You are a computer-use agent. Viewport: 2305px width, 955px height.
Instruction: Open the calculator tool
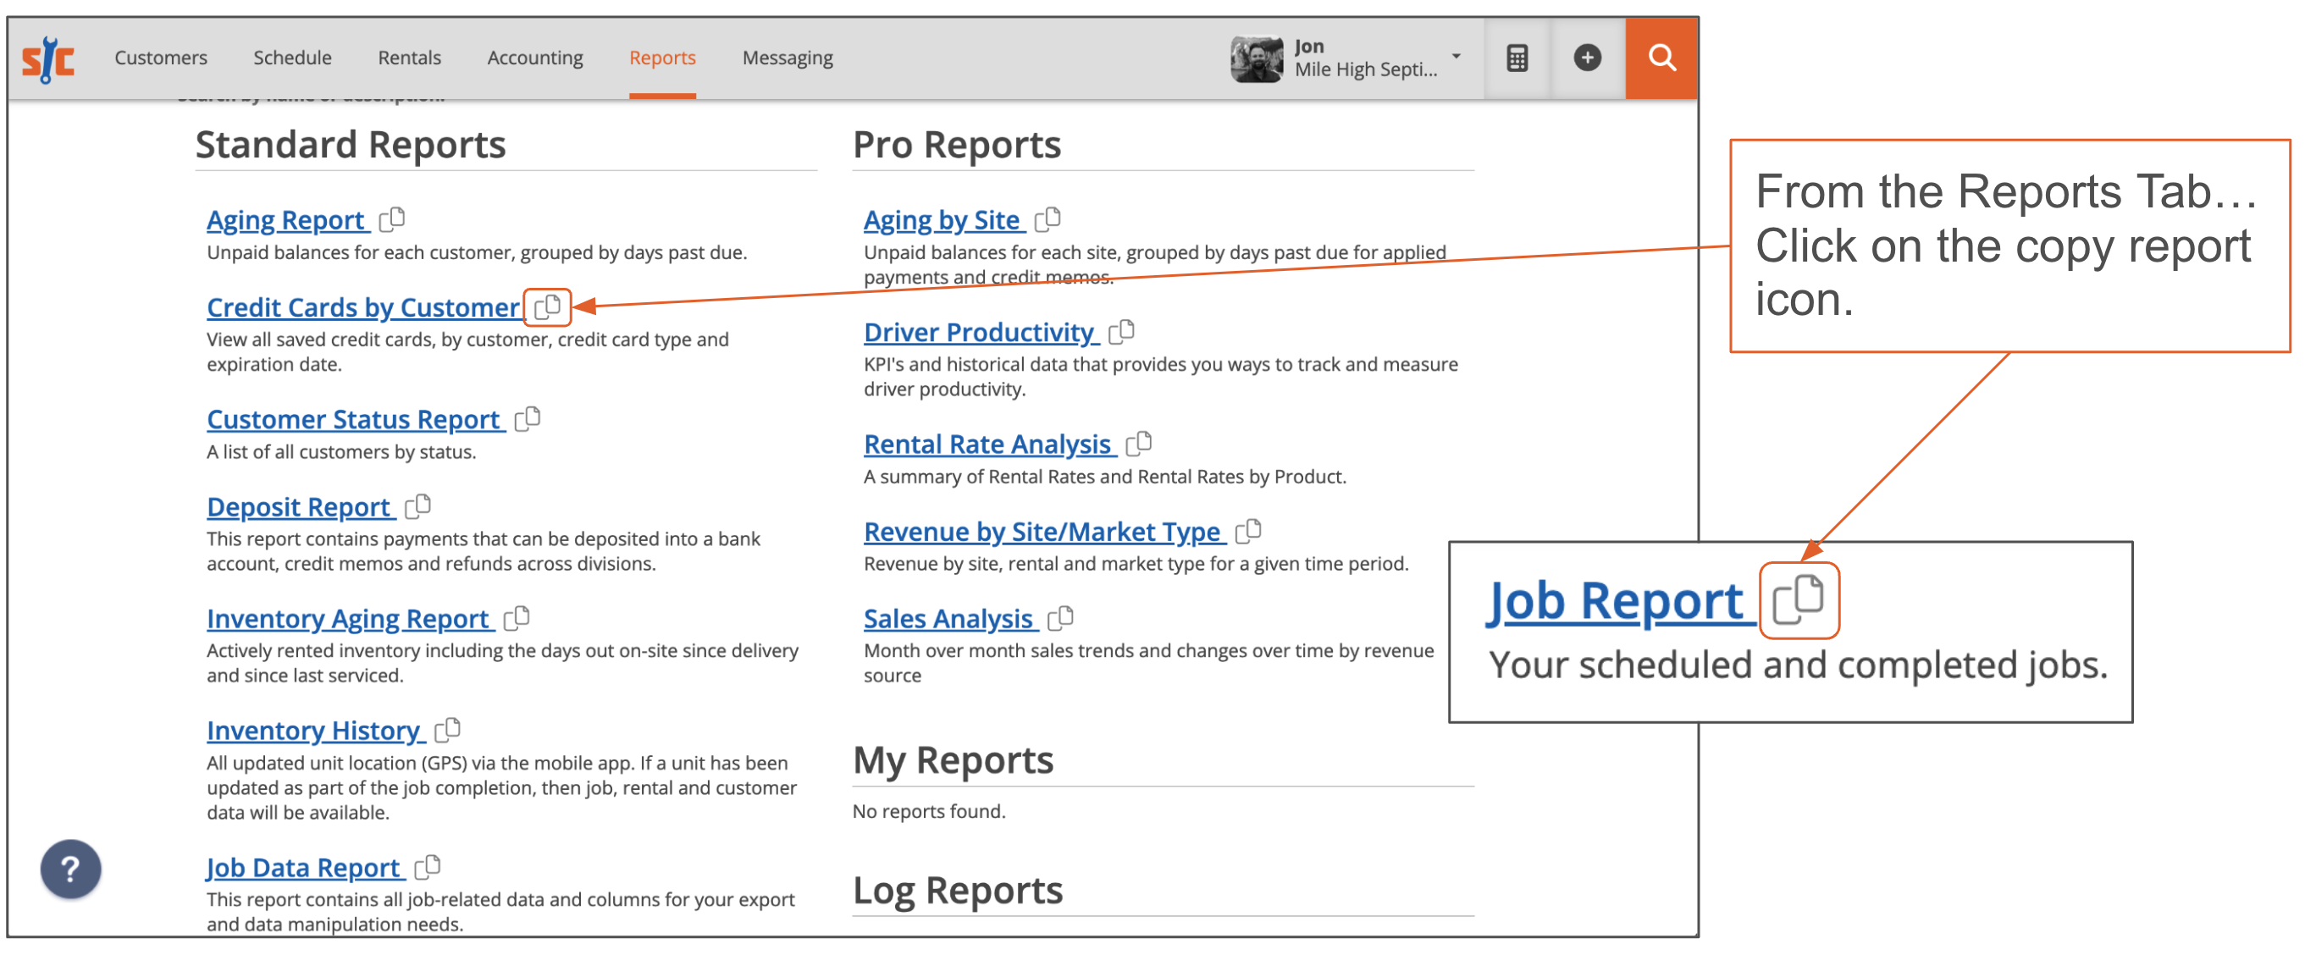tap(1517, 58)
